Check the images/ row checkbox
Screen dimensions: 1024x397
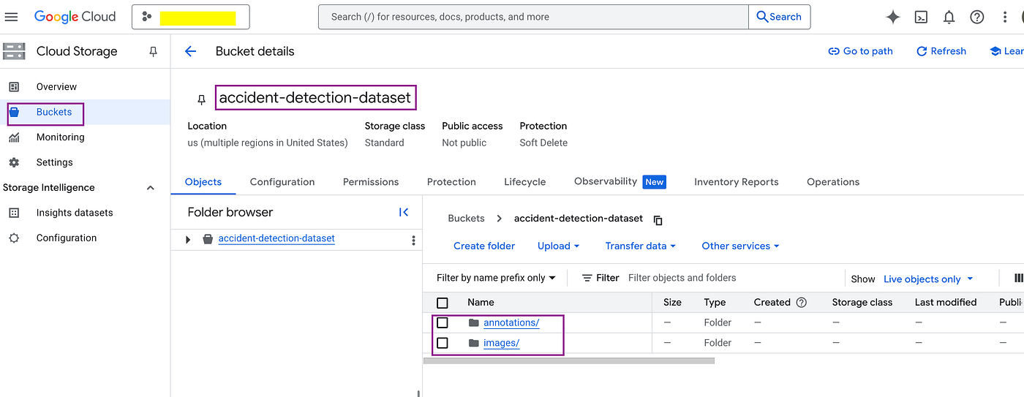pyautogui.click(x=443, y=343)
